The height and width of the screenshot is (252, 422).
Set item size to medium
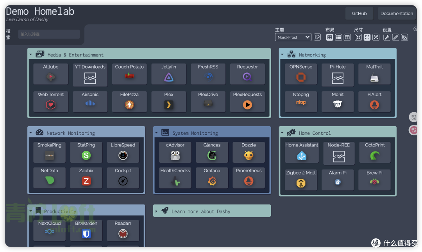[x=367, y=37]
